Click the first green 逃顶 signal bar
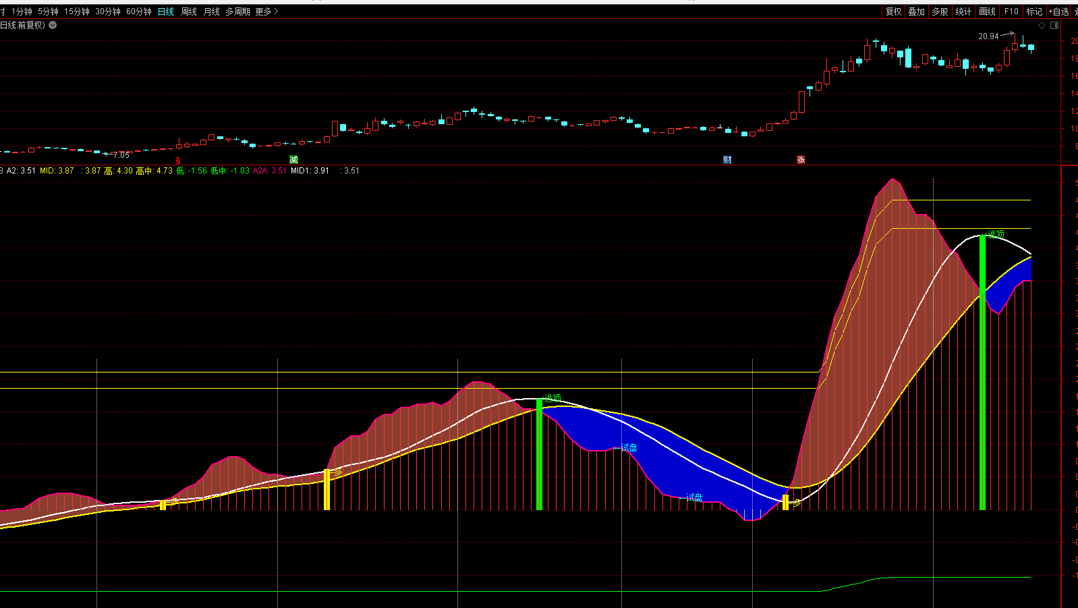The image size is (1078, 608). pyautogui.click(x=539, y=454)
